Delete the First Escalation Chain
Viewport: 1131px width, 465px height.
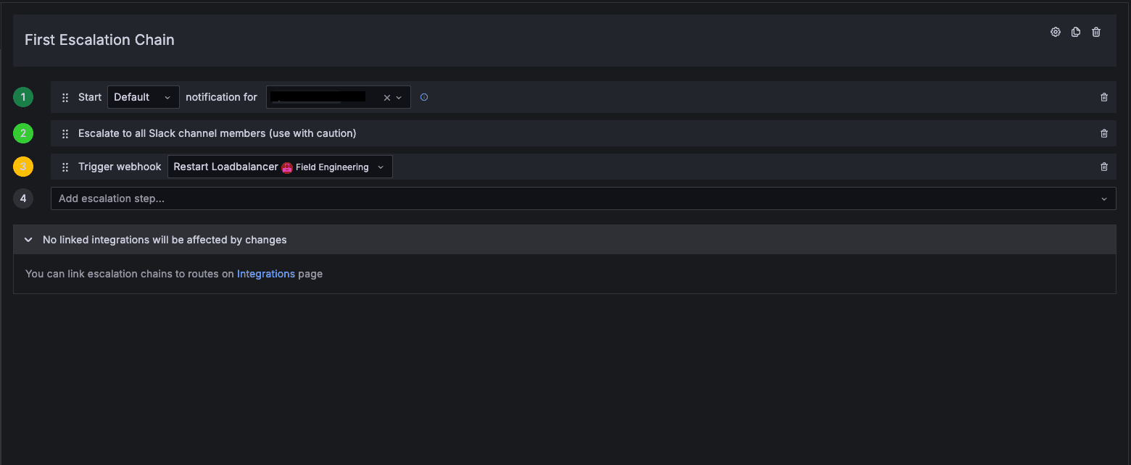[1096, 32]
